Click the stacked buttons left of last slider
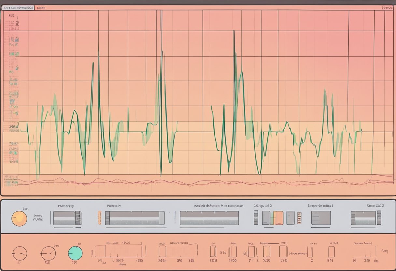 tap(353, 218)
